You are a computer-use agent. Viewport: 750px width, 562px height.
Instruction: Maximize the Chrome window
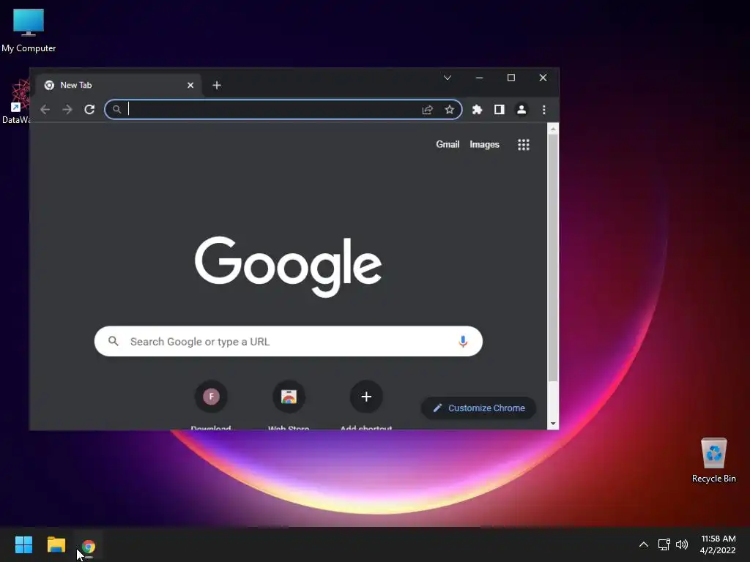point(510,78)
